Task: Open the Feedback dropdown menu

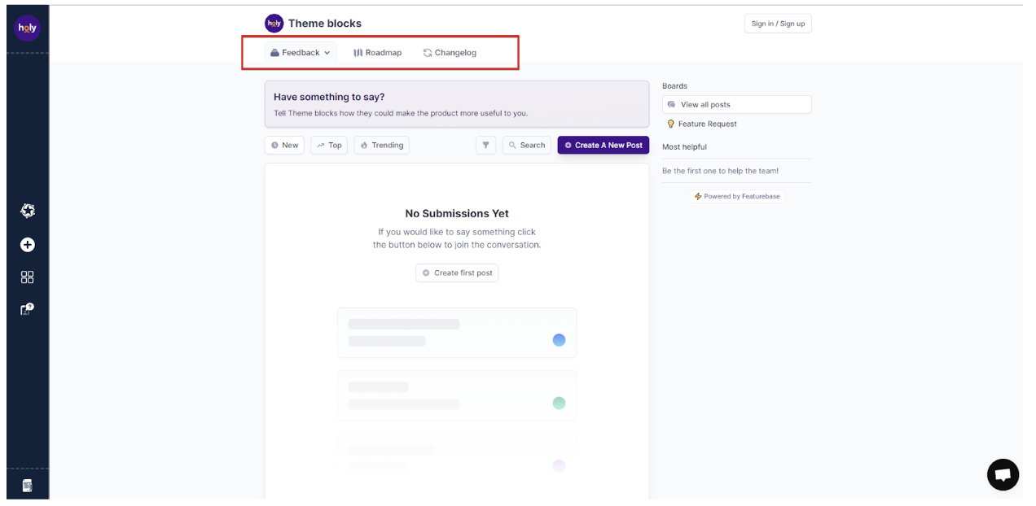Action: point(301,53)
